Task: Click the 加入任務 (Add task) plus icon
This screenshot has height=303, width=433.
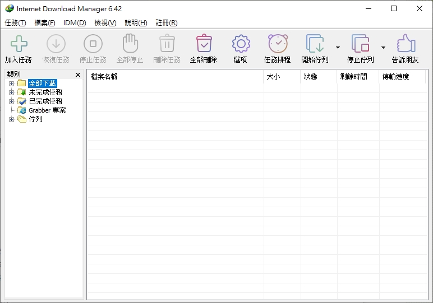Action: (19, 44)
